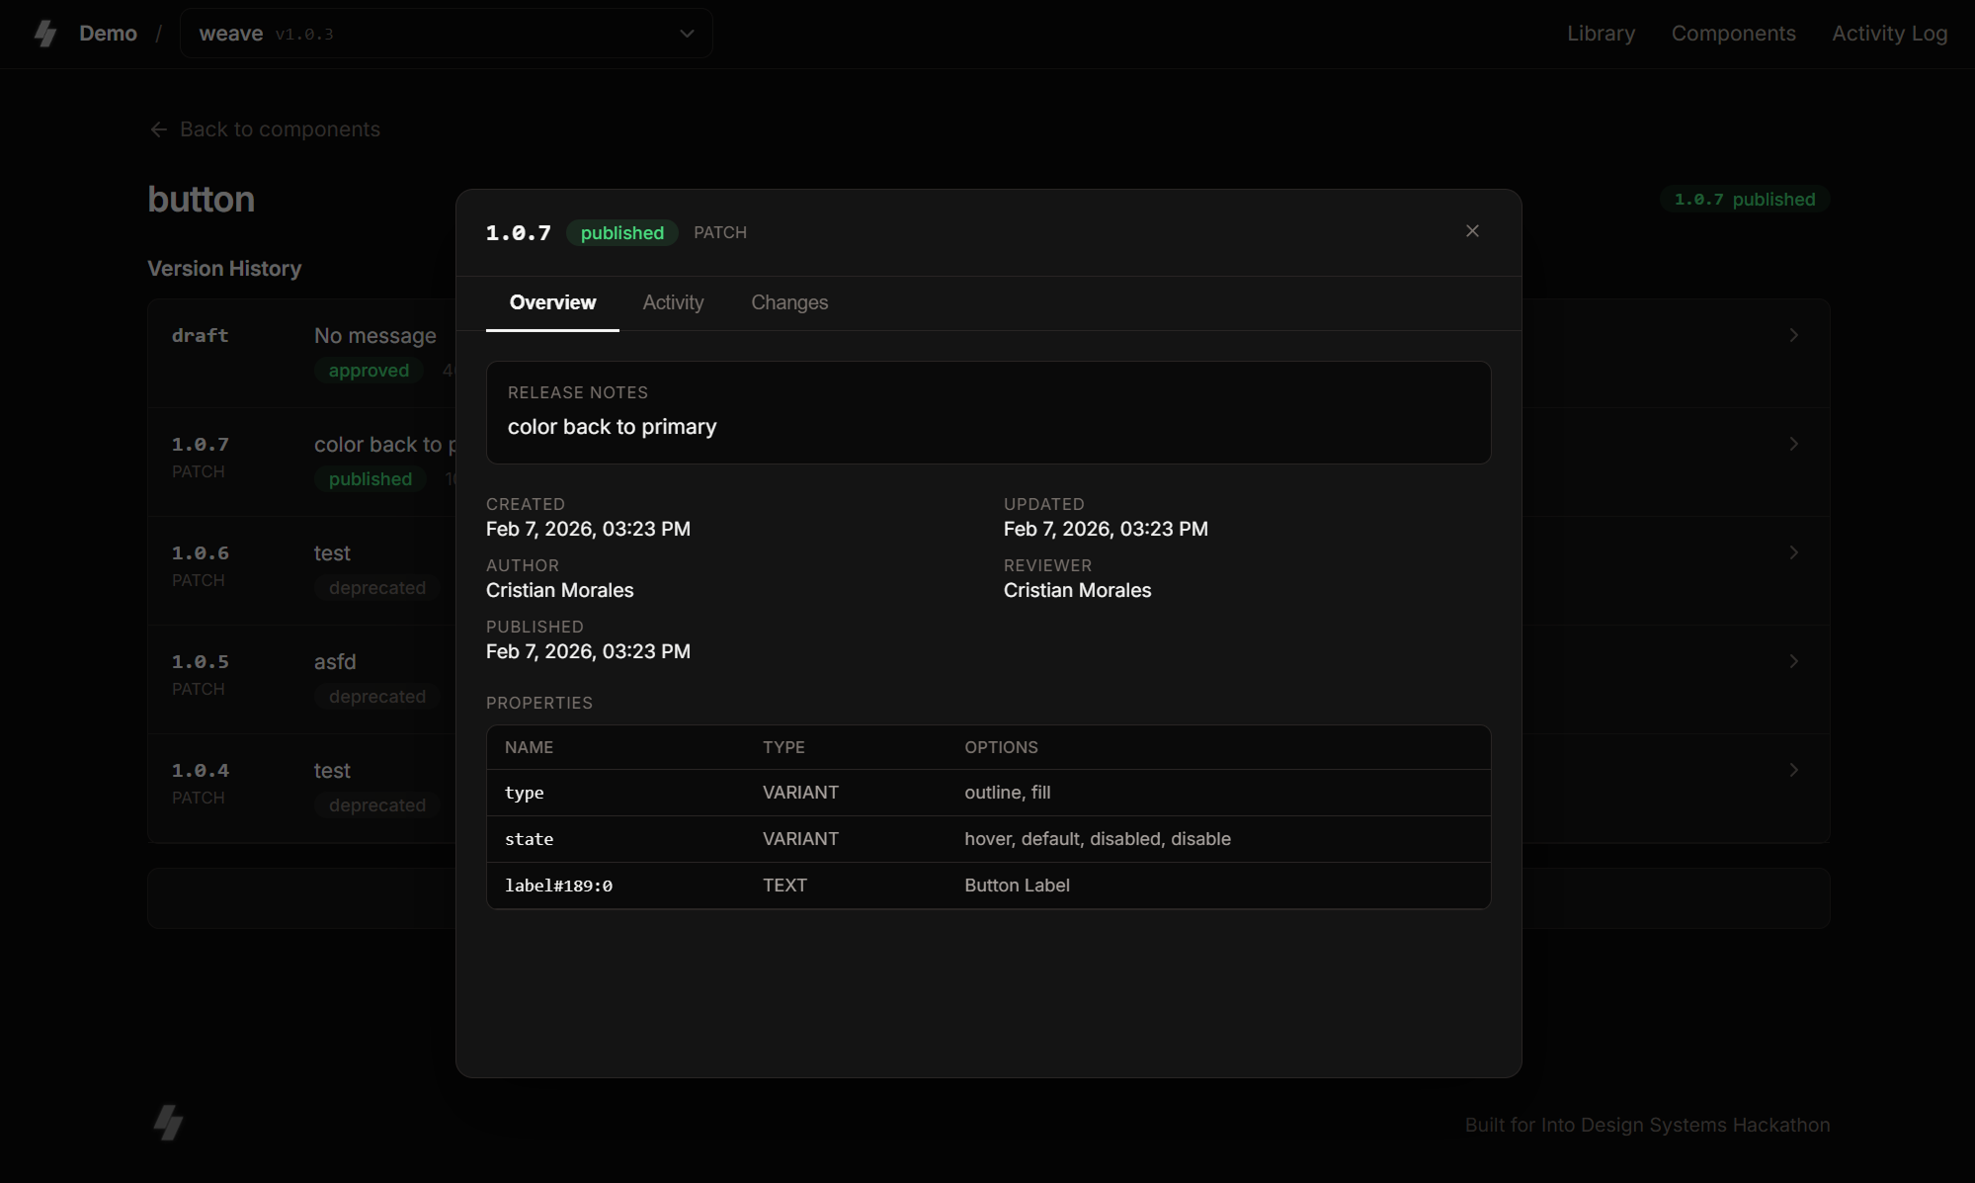Expand the draft version row chevron
1975x1183 pixels.
point(1793,335)
